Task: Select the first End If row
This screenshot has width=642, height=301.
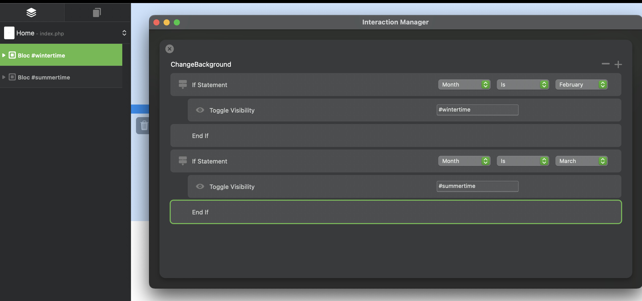Action: (396, 135)
